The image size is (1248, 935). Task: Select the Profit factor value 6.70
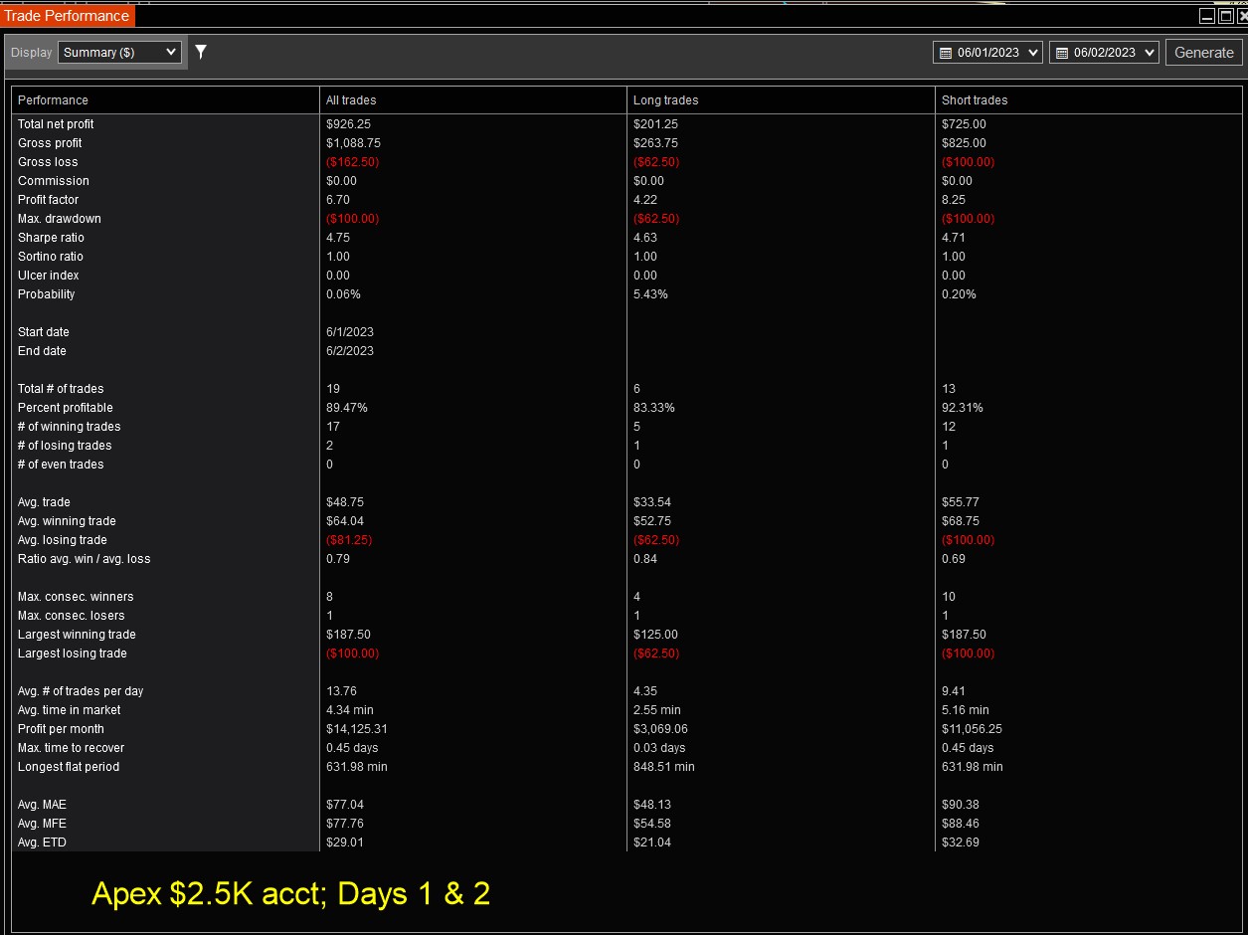(x=338, y=200)
